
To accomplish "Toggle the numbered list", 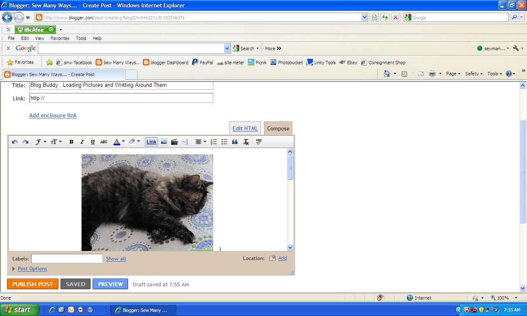I will pyautogui.click(x=214, y=142).
